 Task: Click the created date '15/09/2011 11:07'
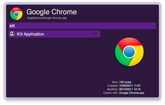pos(130,86)
